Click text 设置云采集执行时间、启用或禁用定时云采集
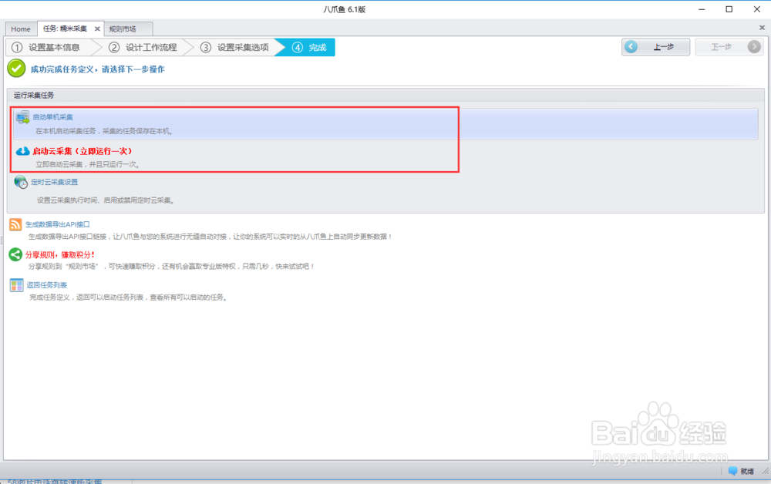 (106, 200)
